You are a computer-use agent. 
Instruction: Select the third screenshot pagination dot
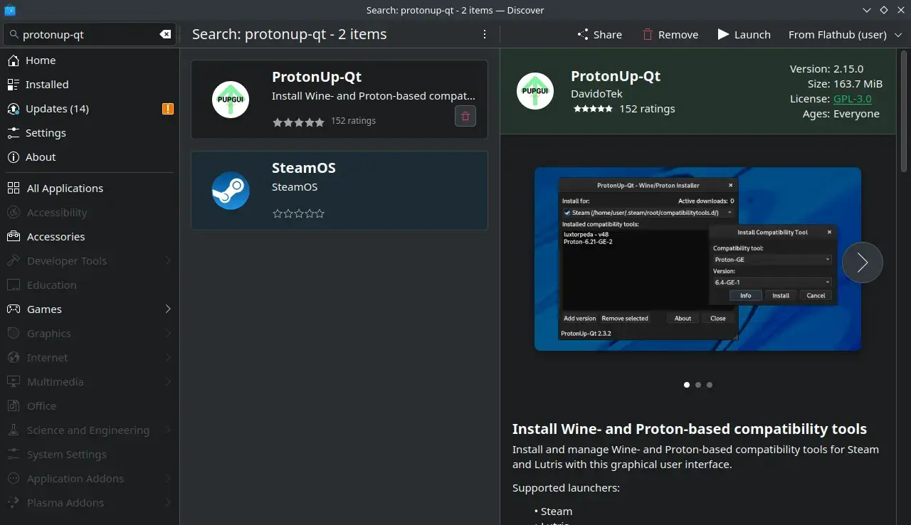(x=710, y=385)
